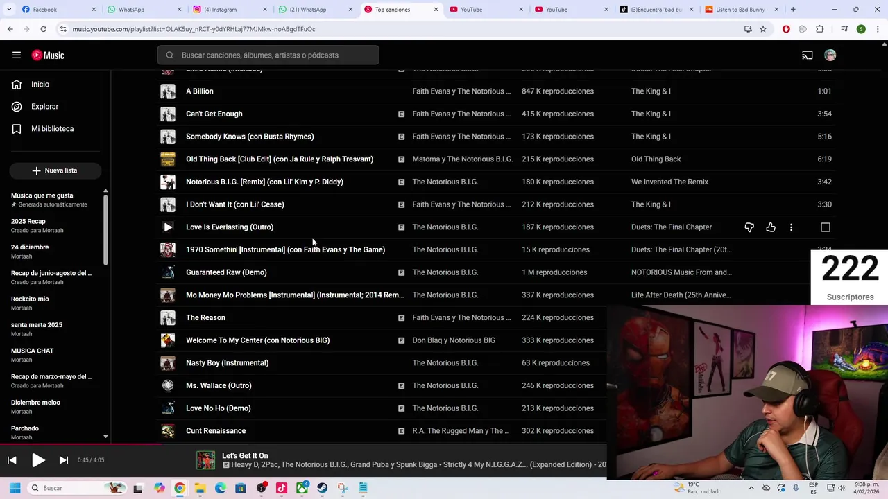Select the song Guaranteed Raw (Demo)

coord(226,272)
